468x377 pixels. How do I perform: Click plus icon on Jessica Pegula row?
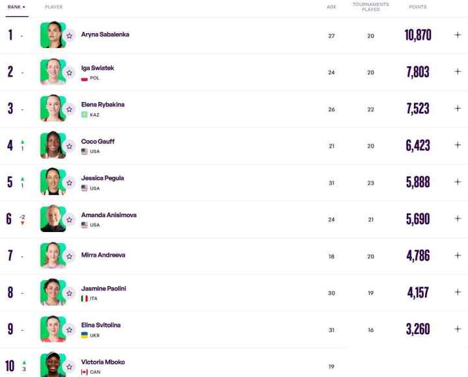pyautogui.click(x=458, y=182)
